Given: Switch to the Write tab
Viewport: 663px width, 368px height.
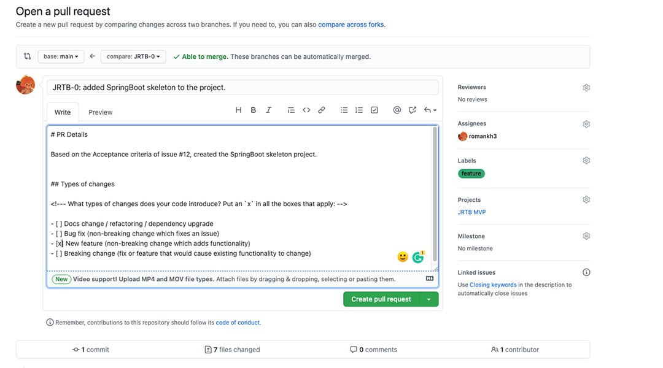Looking at the screenshot, I should point(63,112).
